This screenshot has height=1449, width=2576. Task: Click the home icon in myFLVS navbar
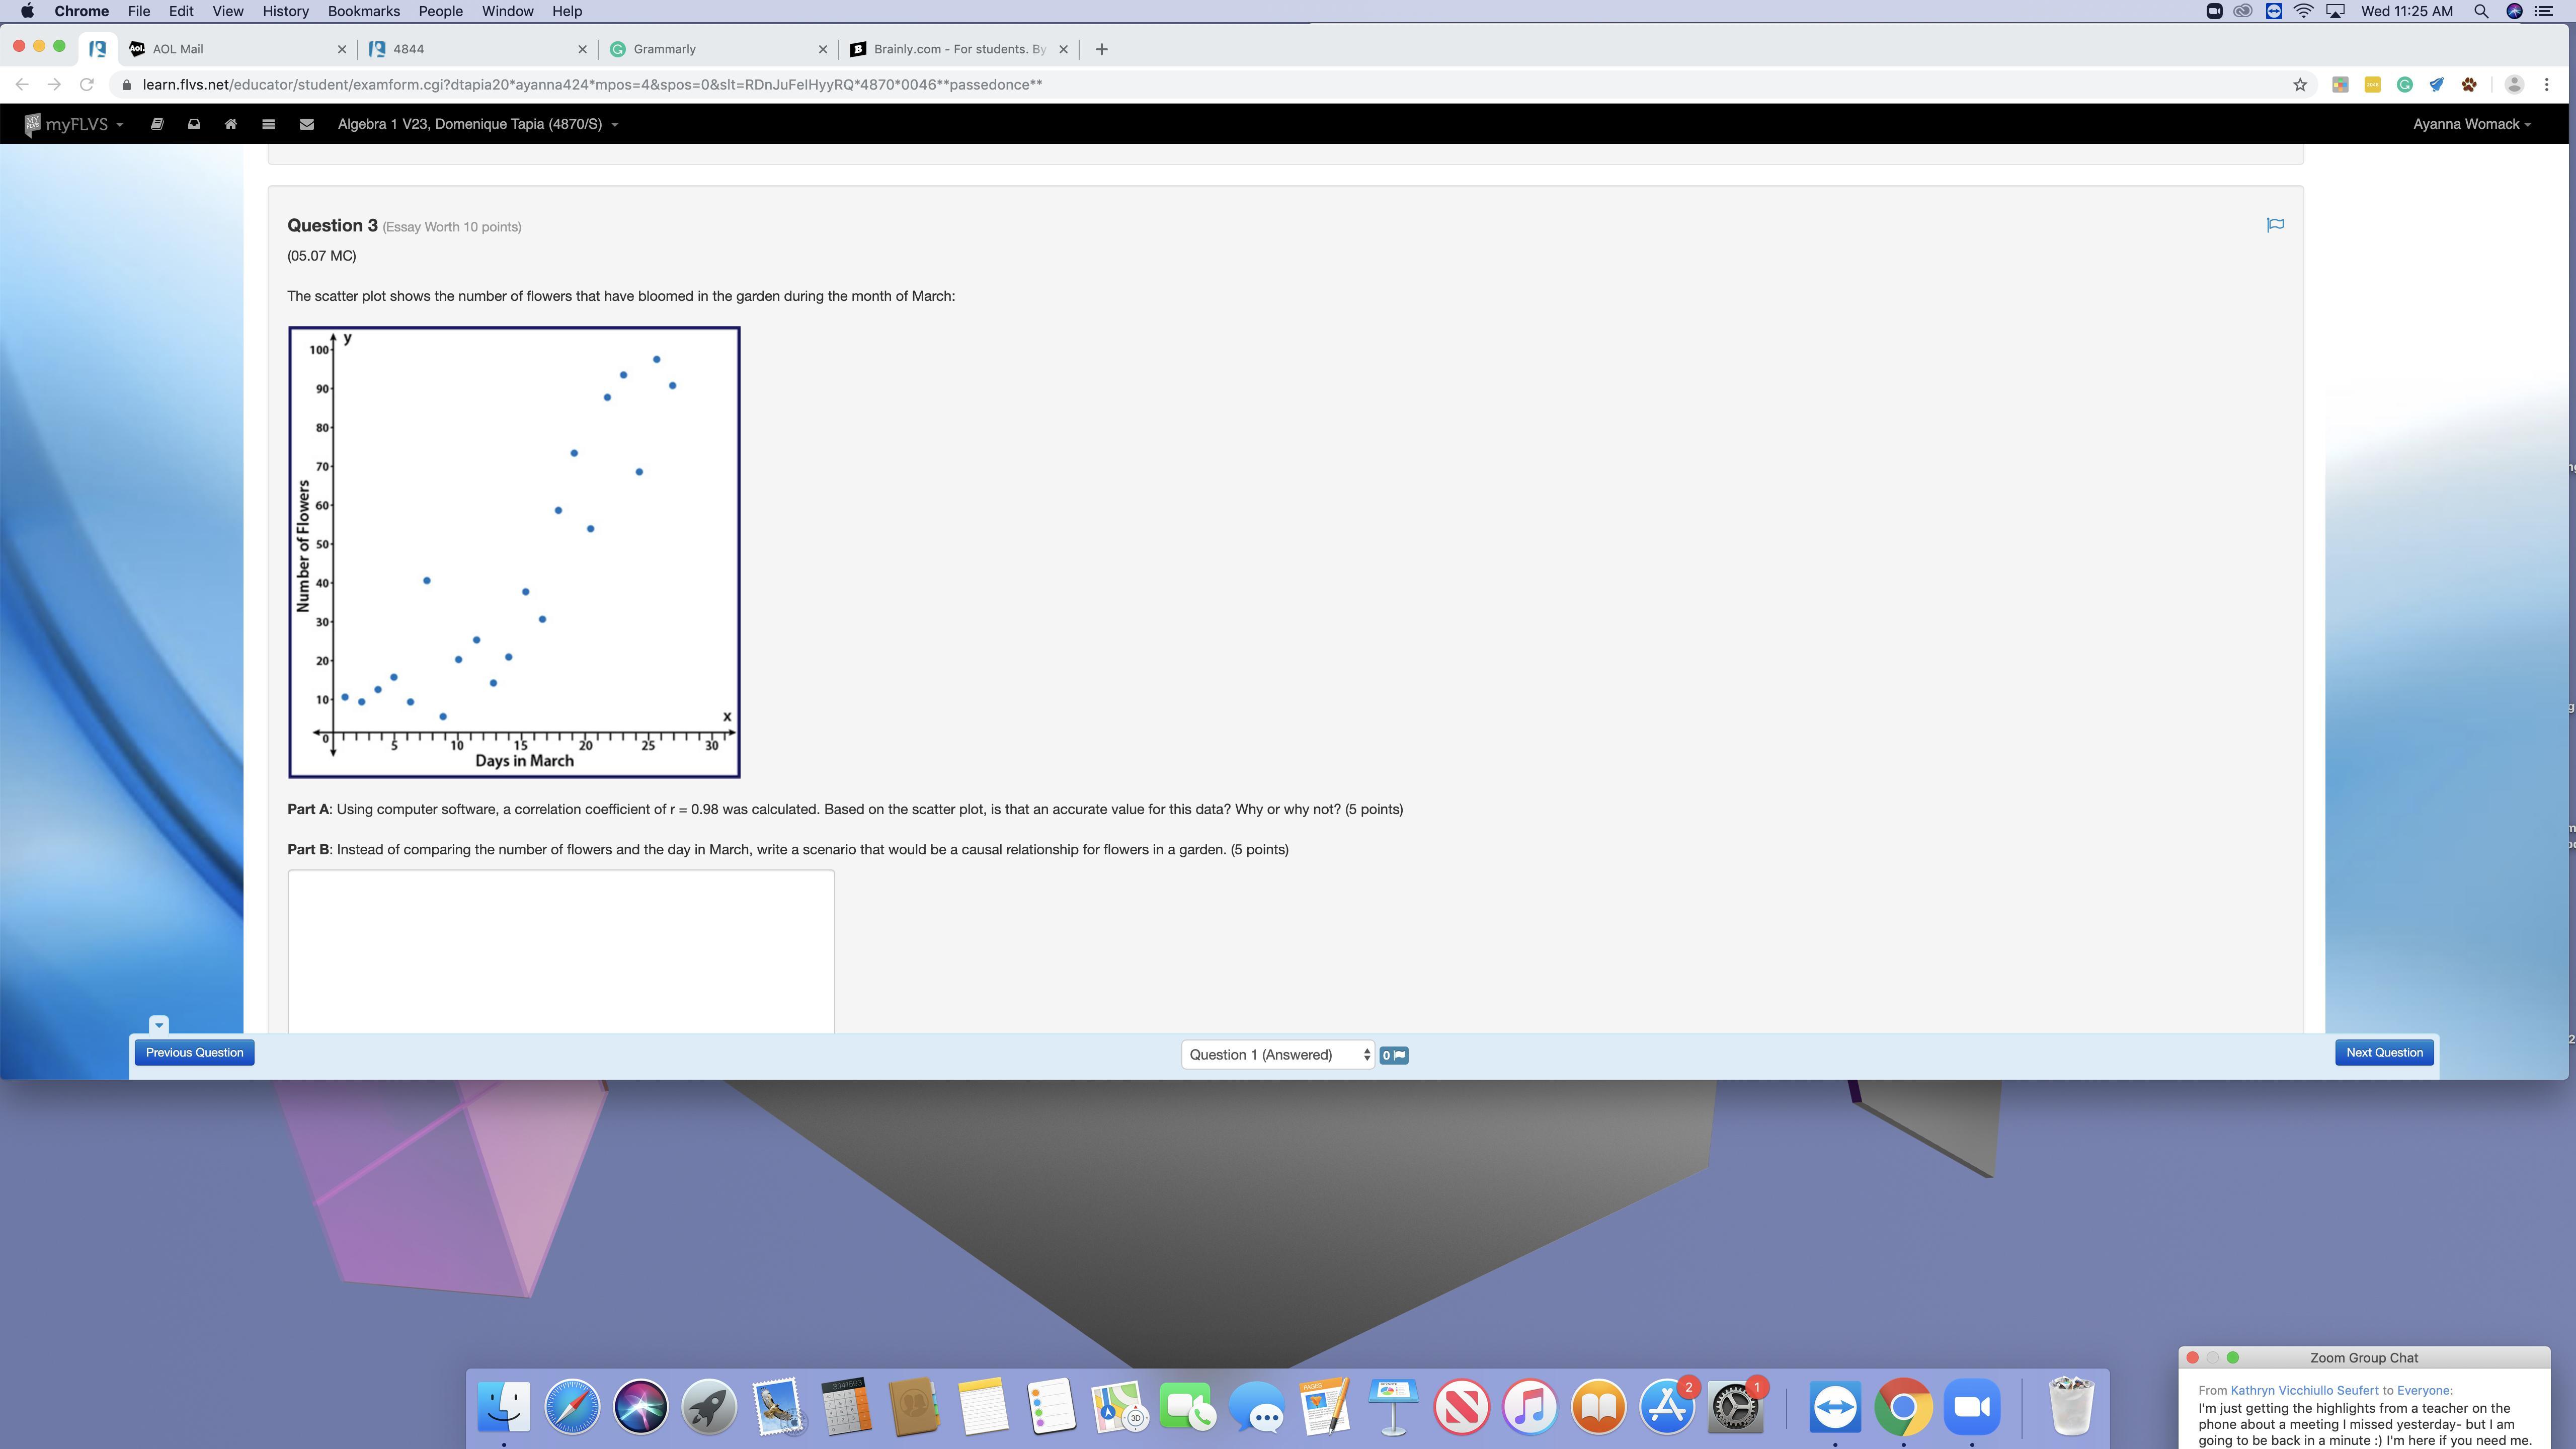click(231, 124)
